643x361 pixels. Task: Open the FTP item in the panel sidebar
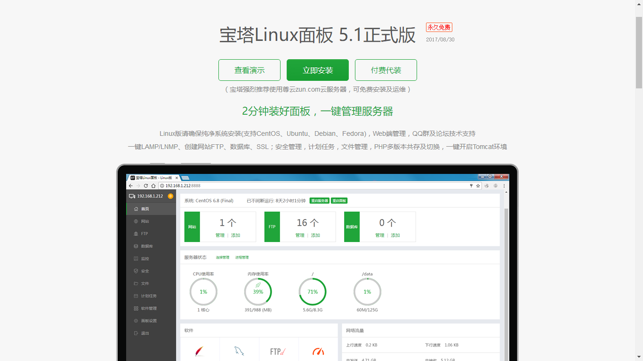pos(151,234)
